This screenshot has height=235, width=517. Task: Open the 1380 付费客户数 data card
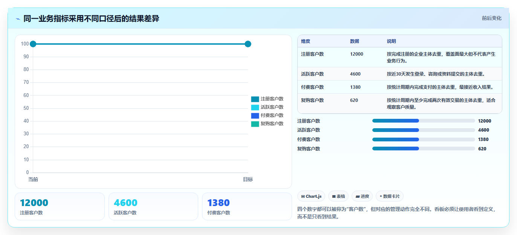[247, 206]
